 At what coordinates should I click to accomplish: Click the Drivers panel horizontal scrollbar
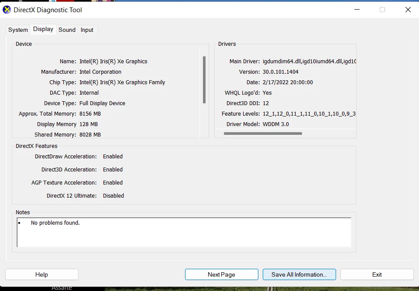click(263, 134)
